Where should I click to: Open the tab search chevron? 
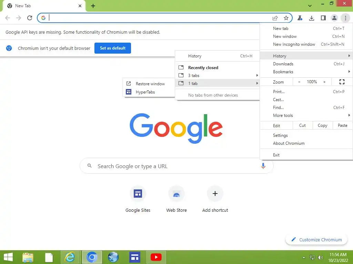(310, 5)
